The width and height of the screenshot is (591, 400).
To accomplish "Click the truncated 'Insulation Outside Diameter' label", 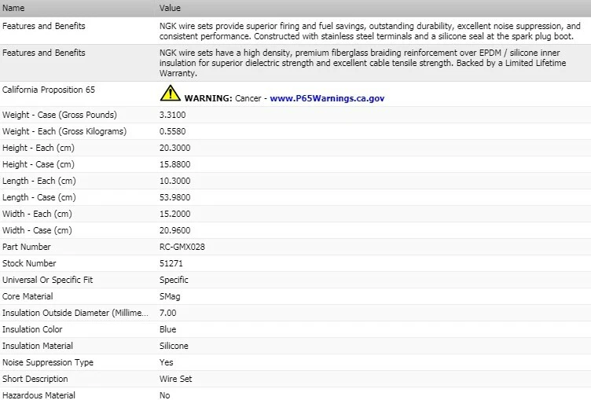I will click(75, 314).
